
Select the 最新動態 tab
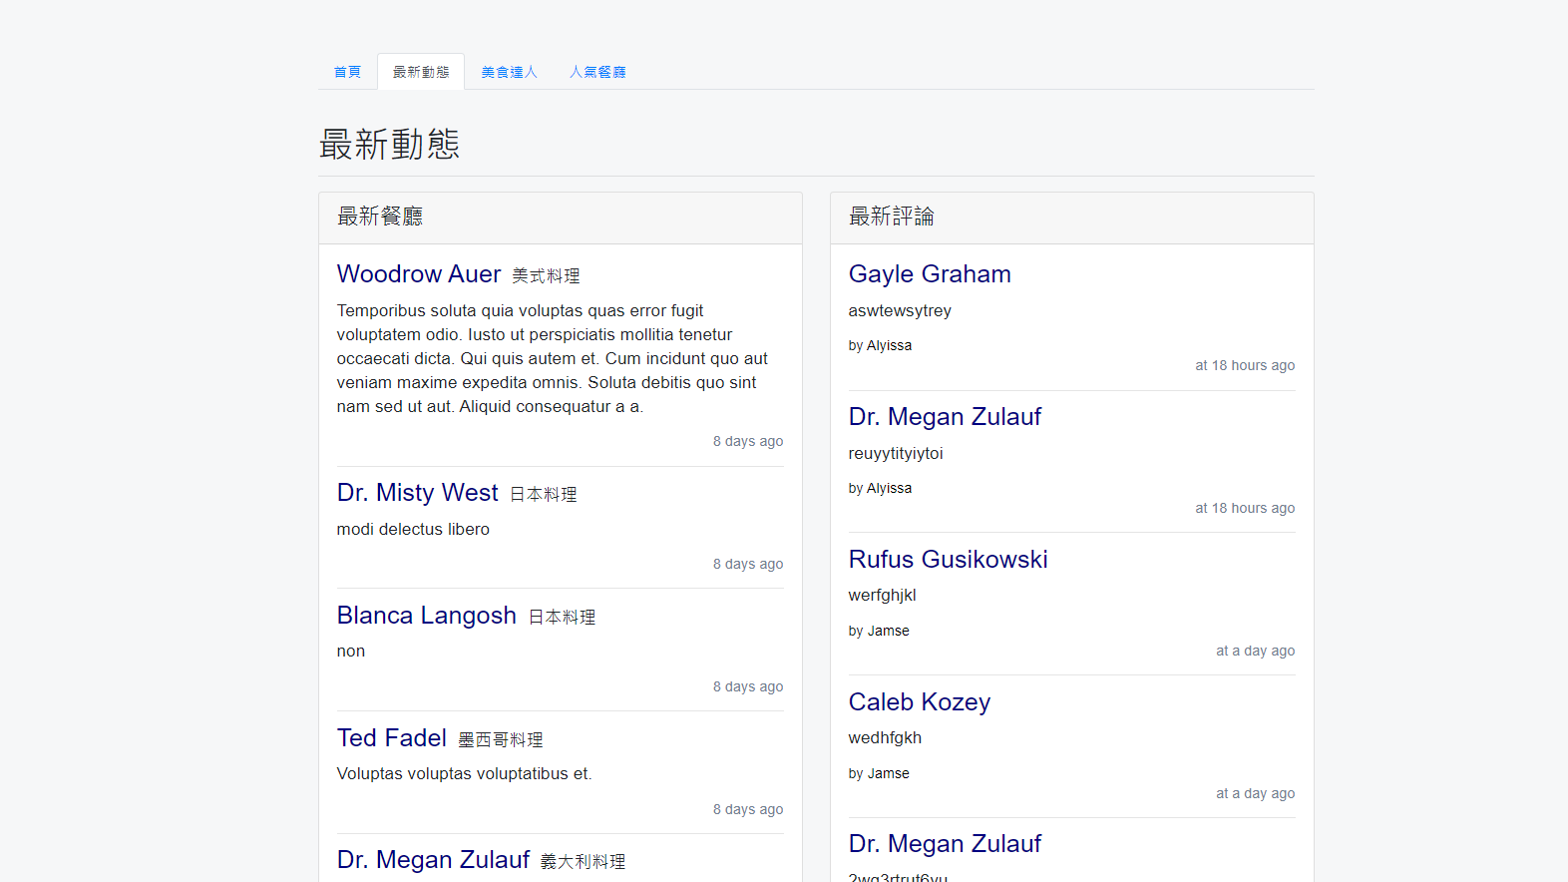click(x=421, y=72)
